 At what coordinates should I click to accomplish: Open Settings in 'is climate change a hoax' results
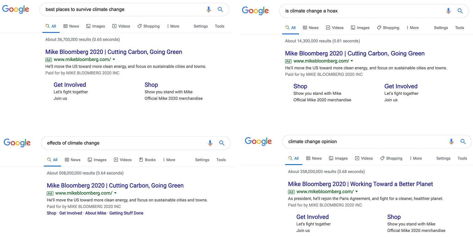pyautogui.click(x=441, y=28)
